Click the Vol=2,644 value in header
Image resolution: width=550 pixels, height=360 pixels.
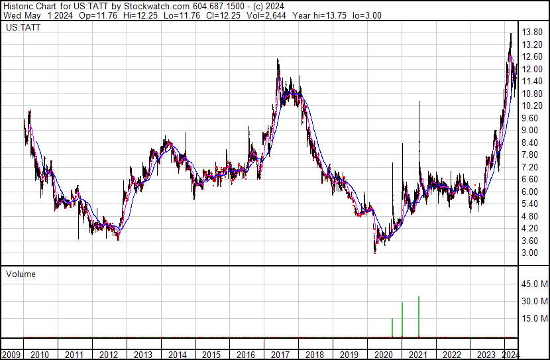(266, 15)
